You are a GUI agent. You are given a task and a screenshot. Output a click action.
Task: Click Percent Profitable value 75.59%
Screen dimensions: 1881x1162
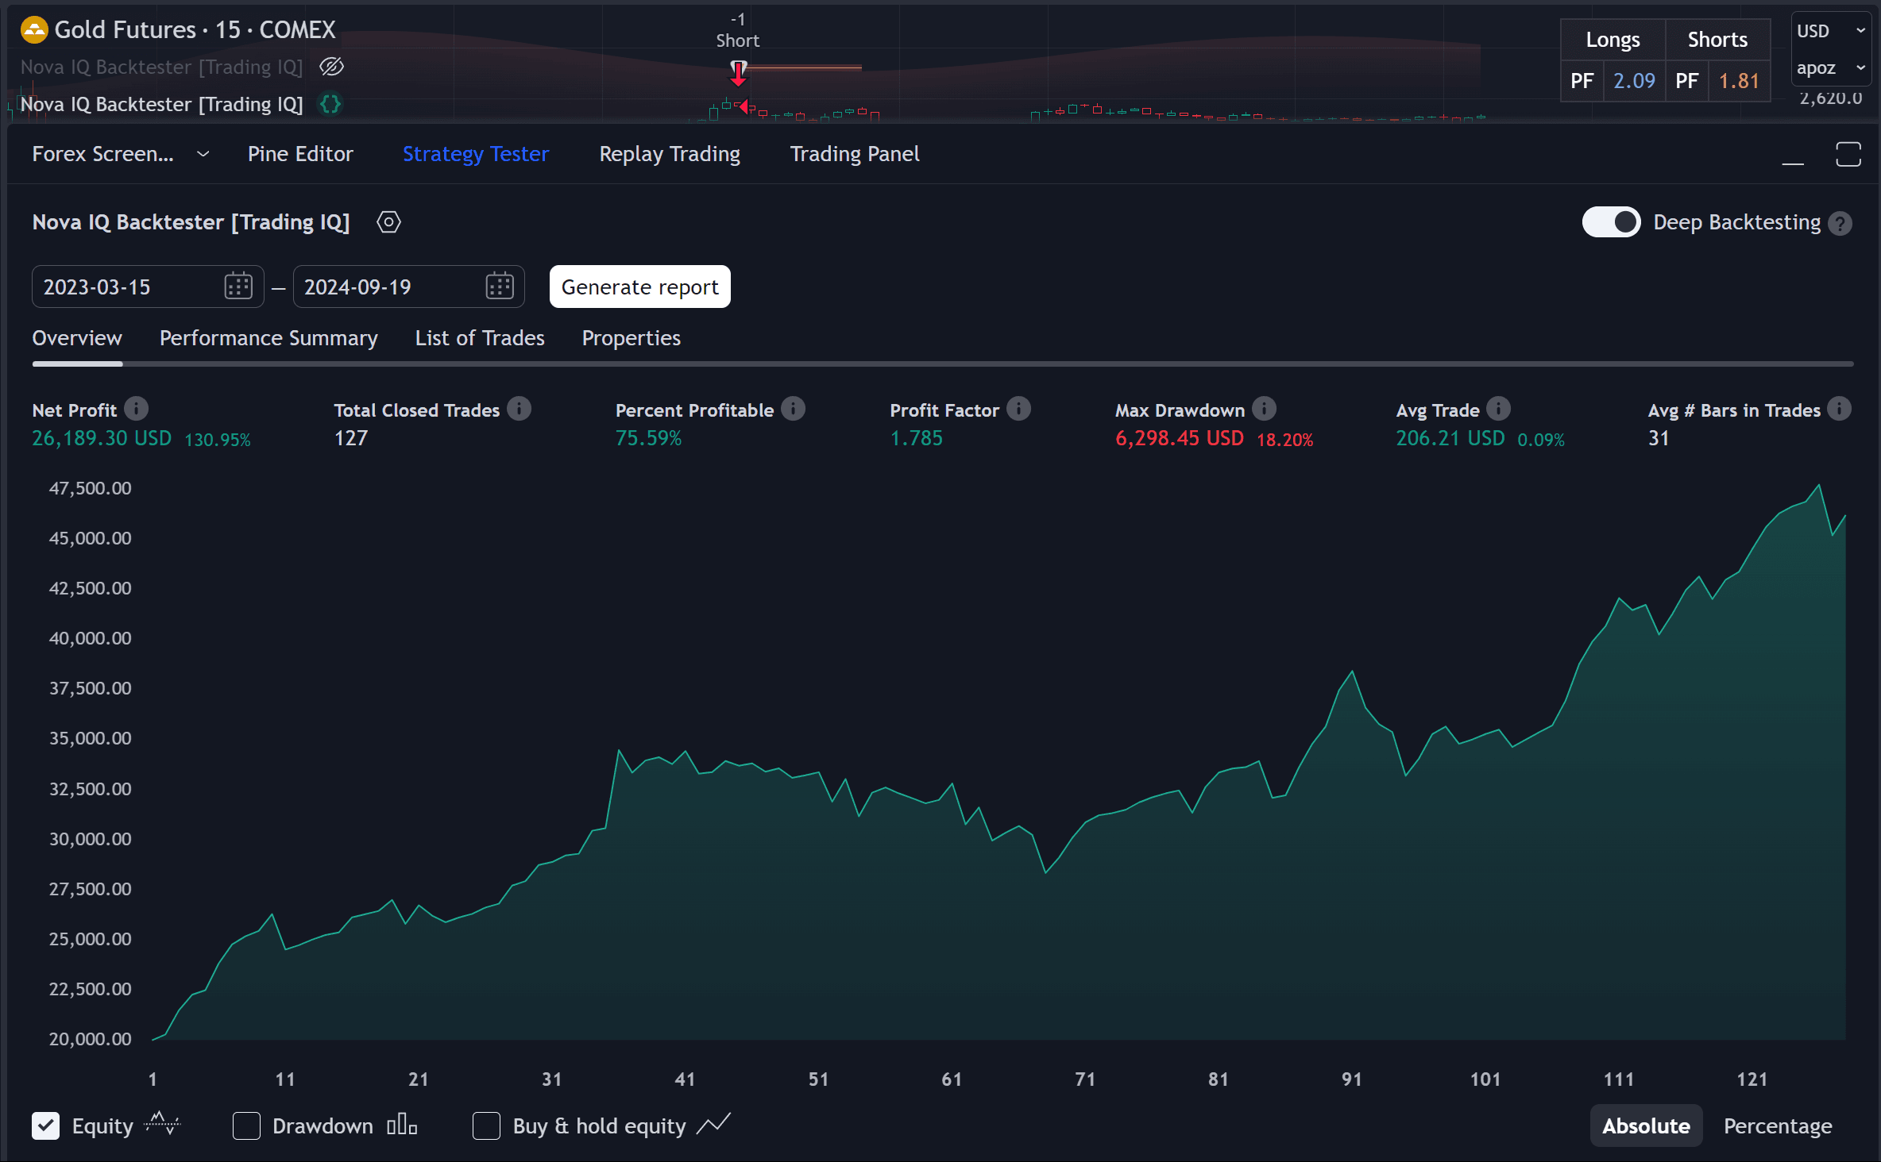click(648, 438)
